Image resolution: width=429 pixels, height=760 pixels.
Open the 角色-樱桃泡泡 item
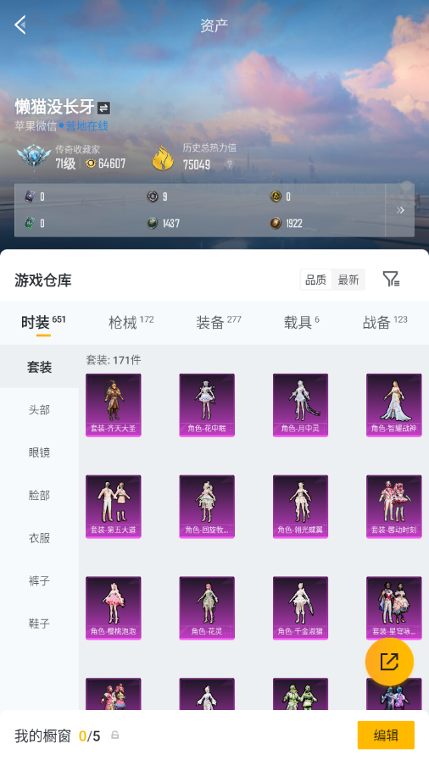pyautogui.click(x=114, y=607)
